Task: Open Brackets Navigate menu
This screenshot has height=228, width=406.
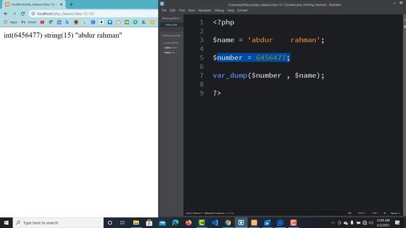Action: [x=204, y=10]
